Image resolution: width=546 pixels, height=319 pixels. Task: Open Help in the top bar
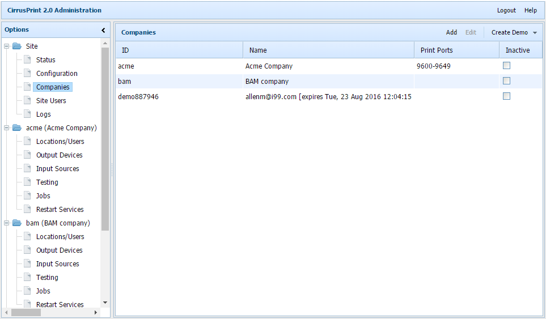pyautogui.click(x=530, y=10)
